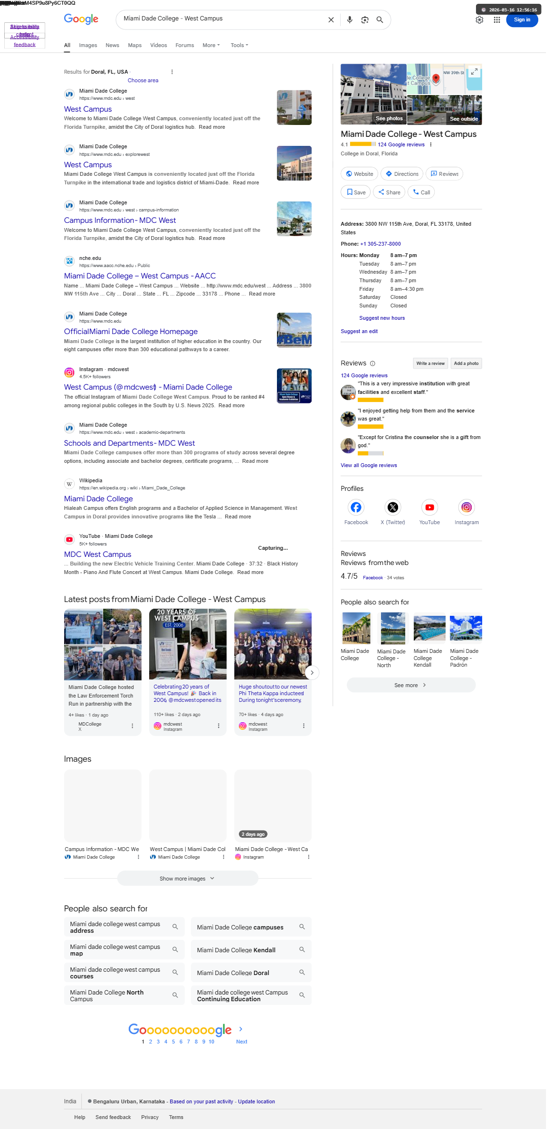The image size is (552, 1129).
Task: Expand the map with the fullscreen icon
Action: click(x=474, y=72)
